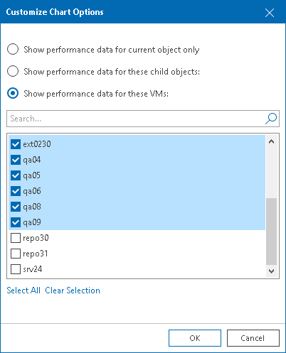Enable the repo31 VM checkbox

(x=16, y=254)
